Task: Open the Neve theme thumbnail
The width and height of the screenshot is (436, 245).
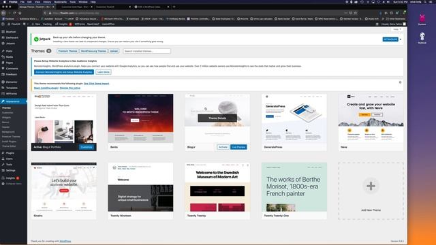Action: pos(371,118)
